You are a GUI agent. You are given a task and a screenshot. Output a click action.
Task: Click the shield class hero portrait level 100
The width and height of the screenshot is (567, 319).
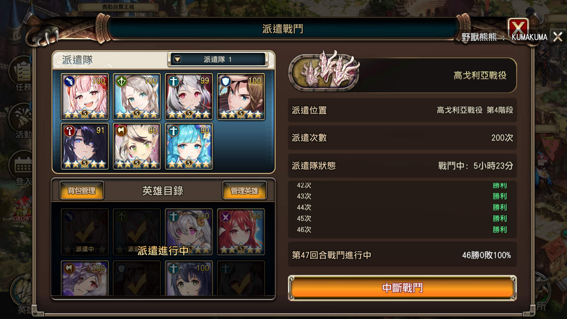(x=241, y=97)
